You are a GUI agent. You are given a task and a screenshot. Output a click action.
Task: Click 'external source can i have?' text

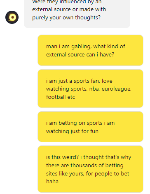click(x=80, y=55)
